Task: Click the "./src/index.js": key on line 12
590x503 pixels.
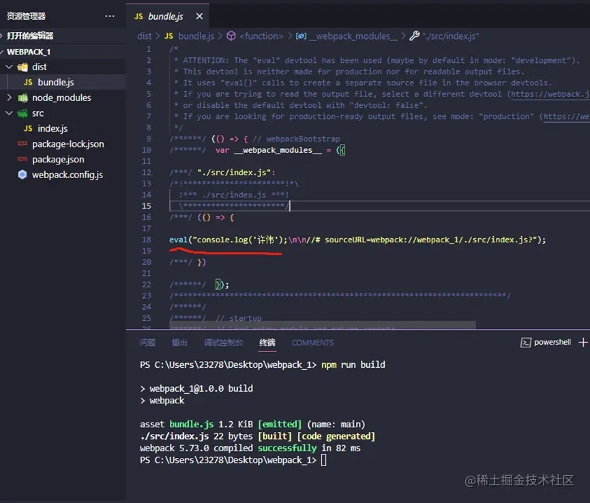Action: click(236, 173)
